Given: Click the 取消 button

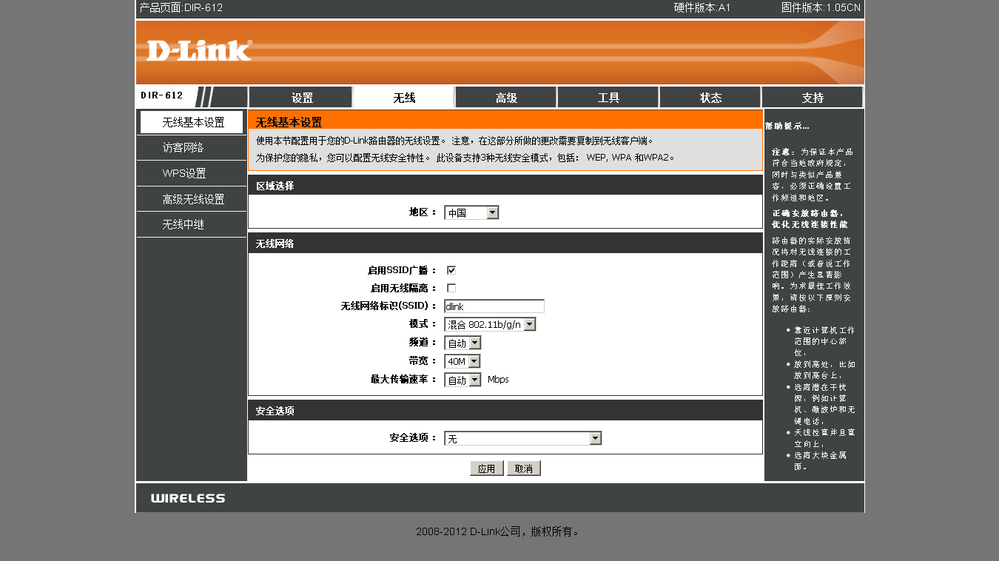Looking at the screenshot, I should pos(524,468).
